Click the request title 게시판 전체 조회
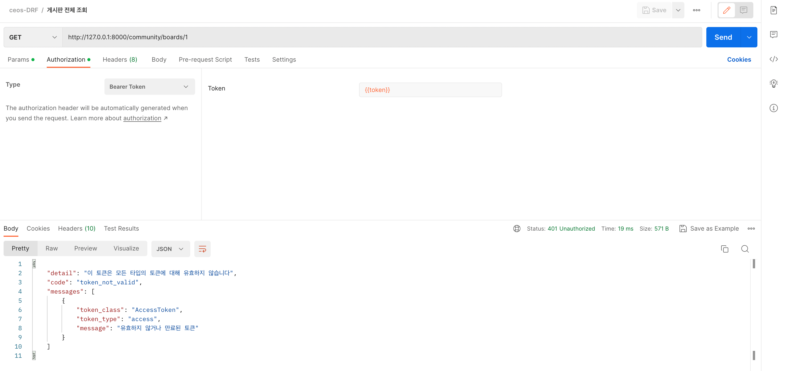 click(x=67, y=10)
